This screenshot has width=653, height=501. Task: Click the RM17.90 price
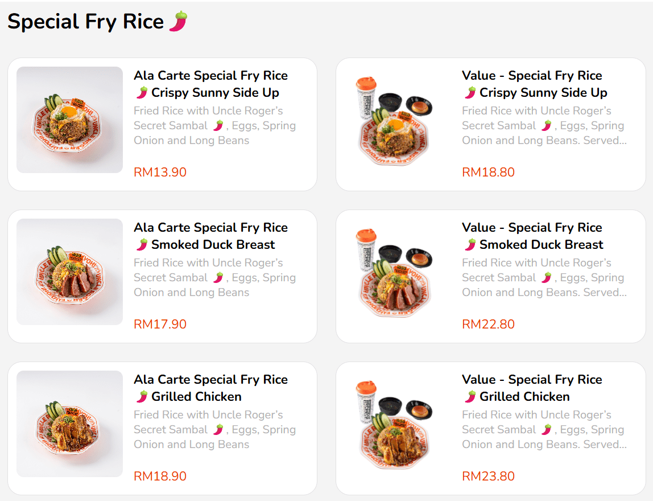coord(160,324)
